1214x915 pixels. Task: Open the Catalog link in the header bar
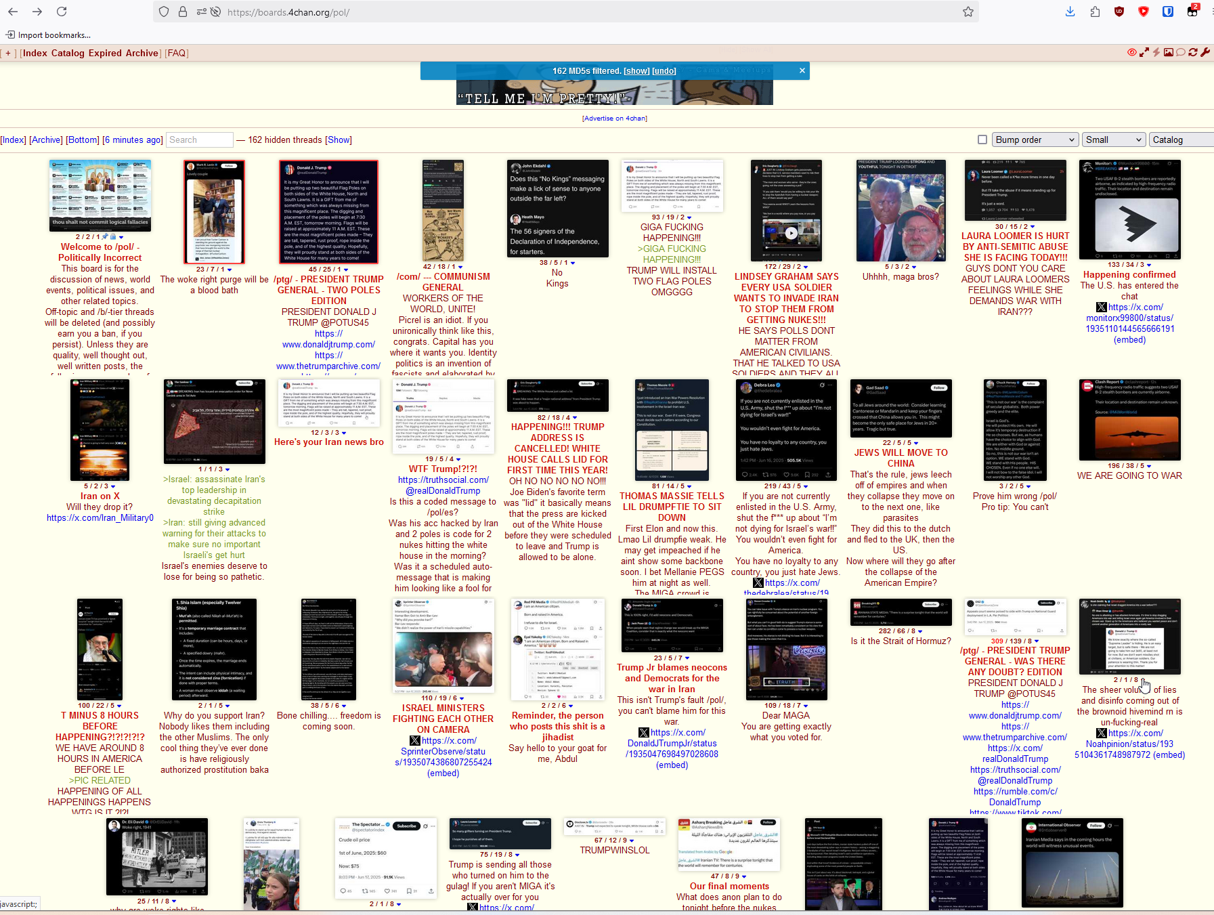coord(68,53)
